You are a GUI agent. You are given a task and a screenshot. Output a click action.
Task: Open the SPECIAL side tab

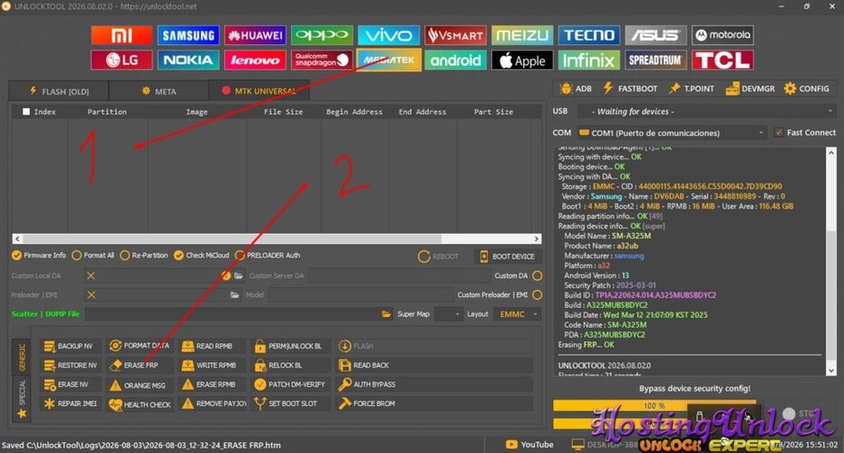tap(22, 399)
